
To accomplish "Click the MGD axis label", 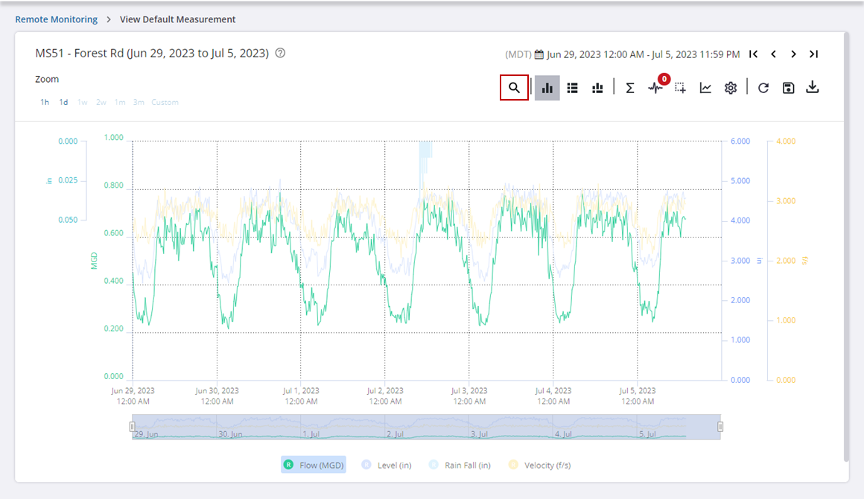I will tap(94, 261).
